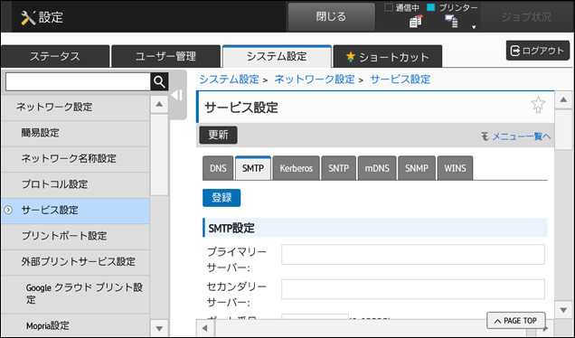This screenshot has width=575, height=338.
Task: Select プロトコル設定 in sidebar
Action: 75,184
